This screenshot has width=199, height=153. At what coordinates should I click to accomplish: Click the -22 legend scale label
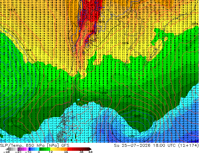18,152
